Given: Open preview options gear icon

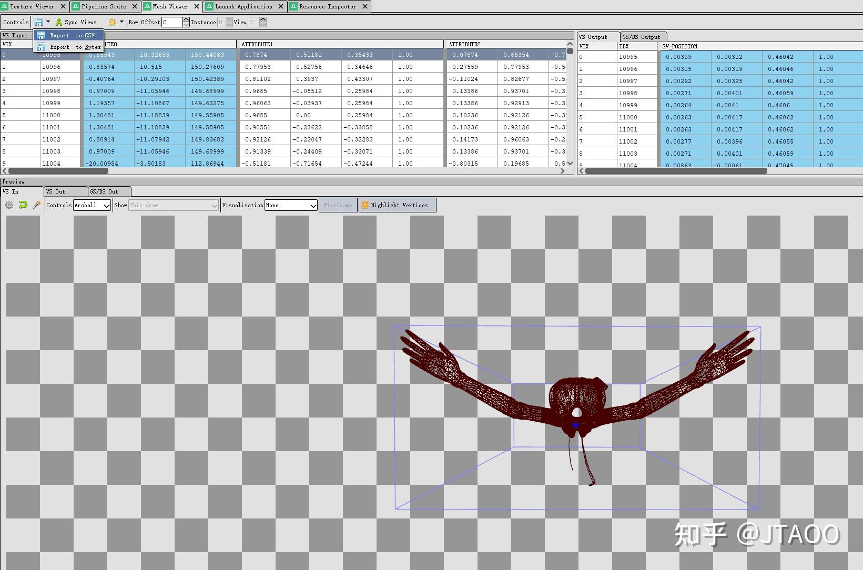Looking at the screenshot, I should (9, 205).
